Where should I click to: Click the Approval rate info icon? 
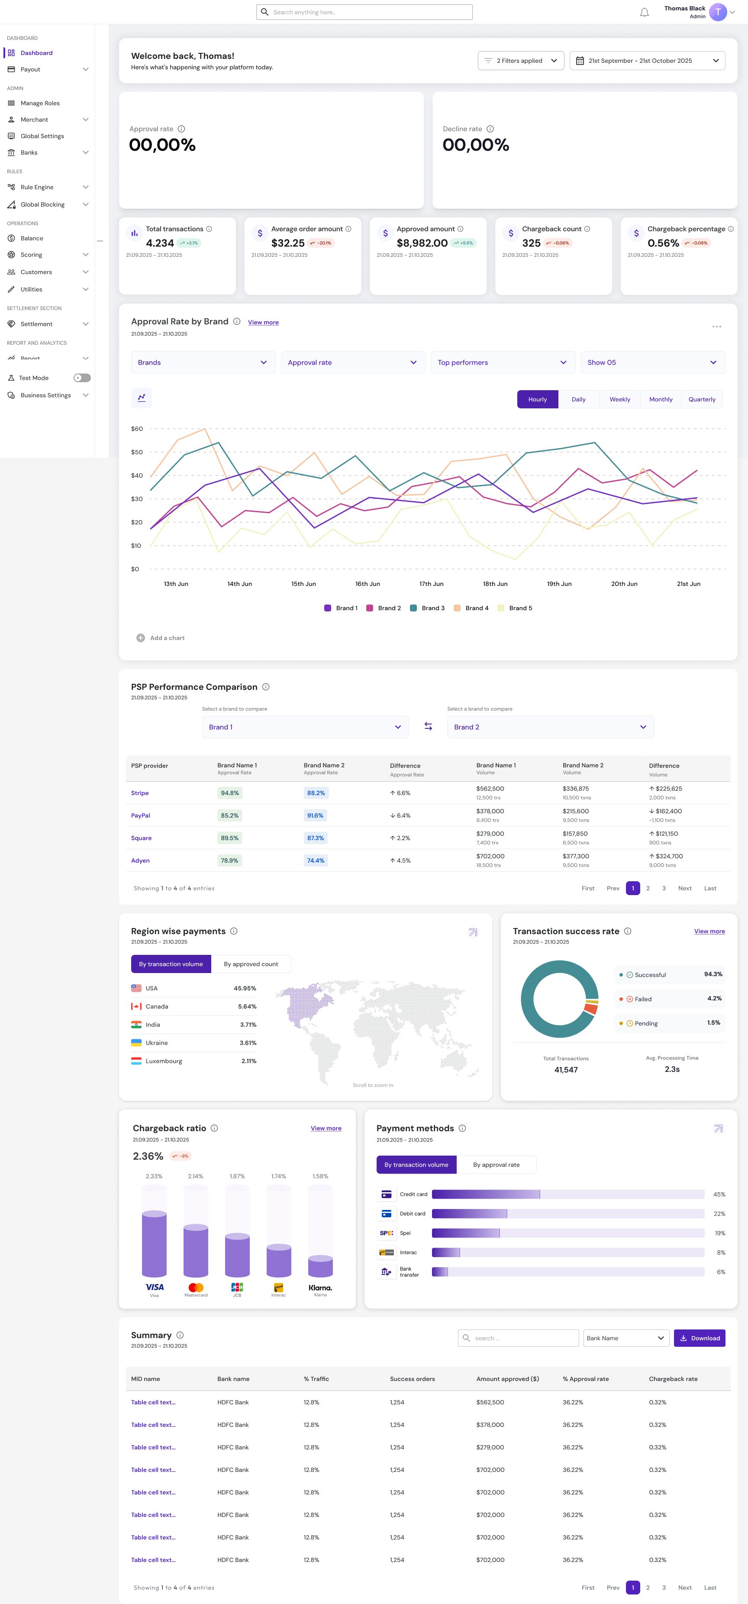point(181,129)
